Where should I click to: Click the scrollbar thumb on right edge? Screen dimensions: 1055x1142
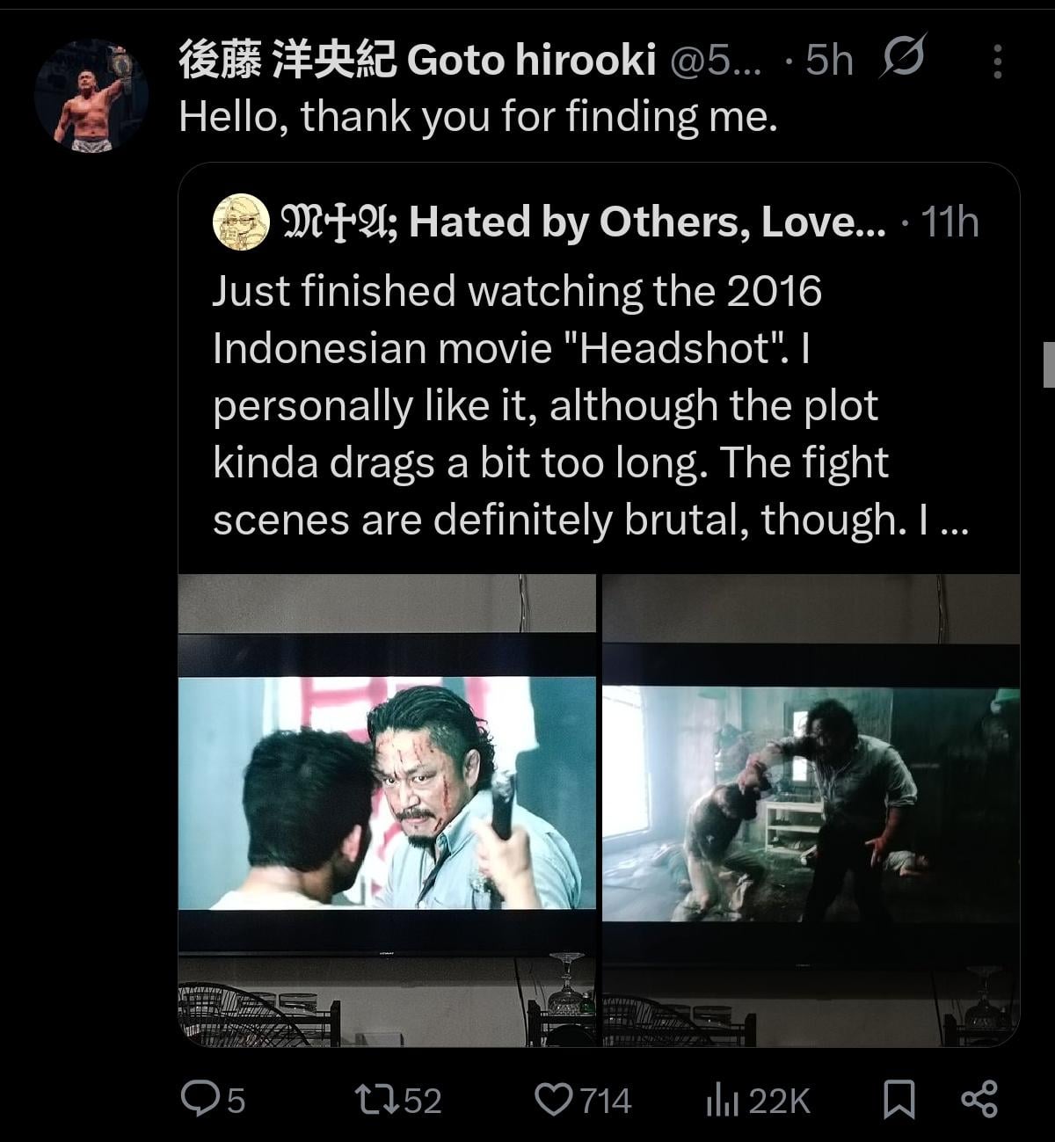pyautogui.click(x=1049, y=364)
